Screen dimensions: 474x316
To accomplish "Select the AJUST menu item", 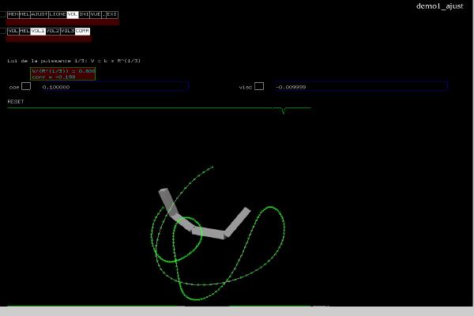I will click(x=39, y=14).
